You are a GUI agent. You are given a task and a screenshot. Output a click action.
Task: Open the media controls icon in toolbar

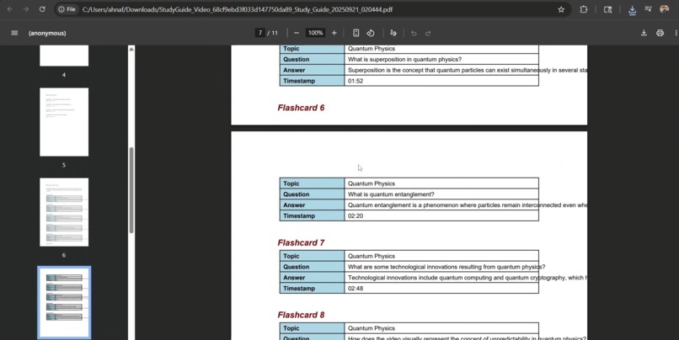[649, 9]
